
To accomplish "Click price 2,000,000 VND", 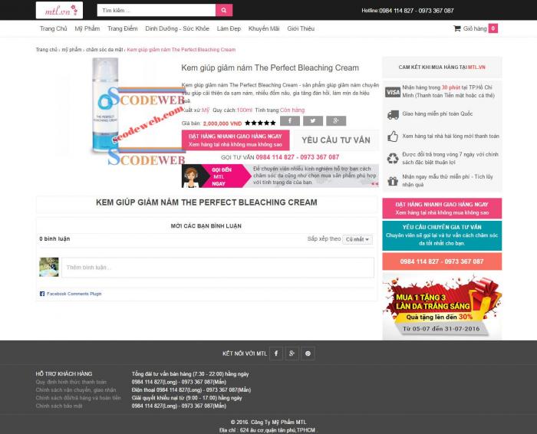I will (x=222, y=123).
